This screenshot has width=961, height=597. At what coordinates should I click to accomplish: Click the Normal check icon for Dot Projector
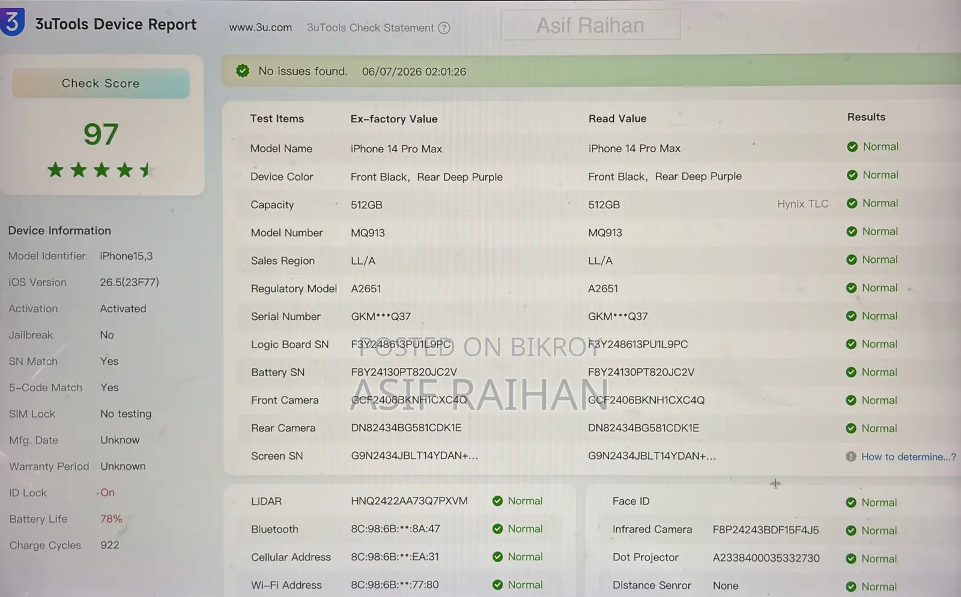click(x=851, y=559)
